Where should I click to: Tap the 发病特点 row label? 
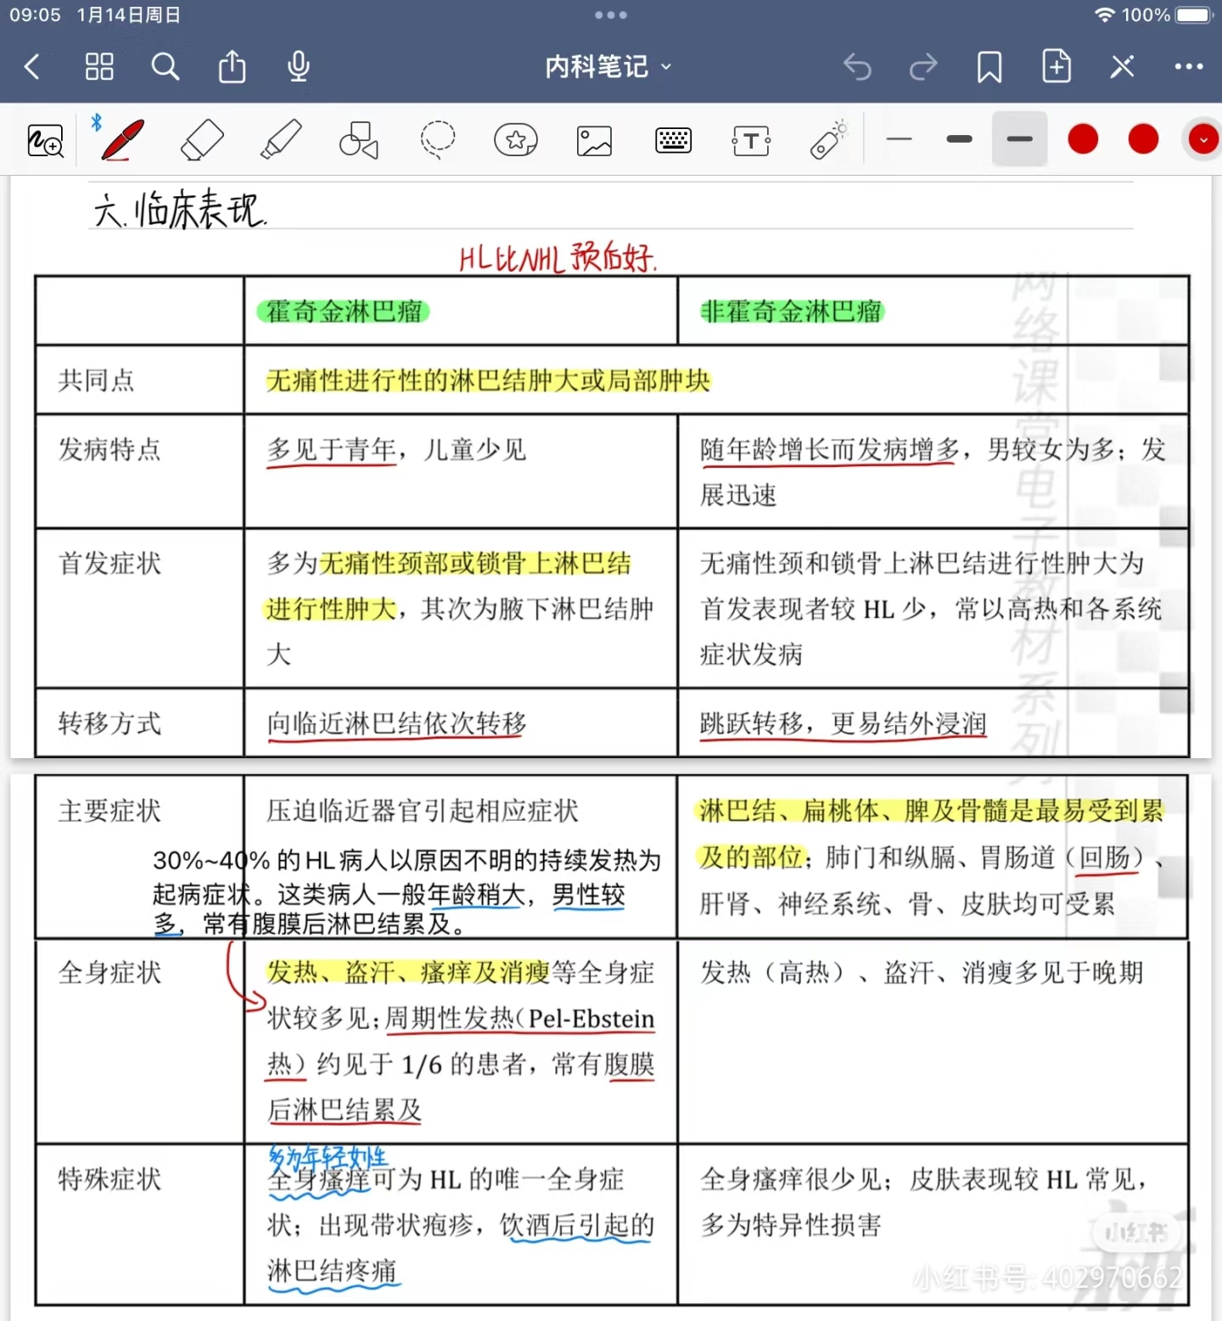point(109,449)
